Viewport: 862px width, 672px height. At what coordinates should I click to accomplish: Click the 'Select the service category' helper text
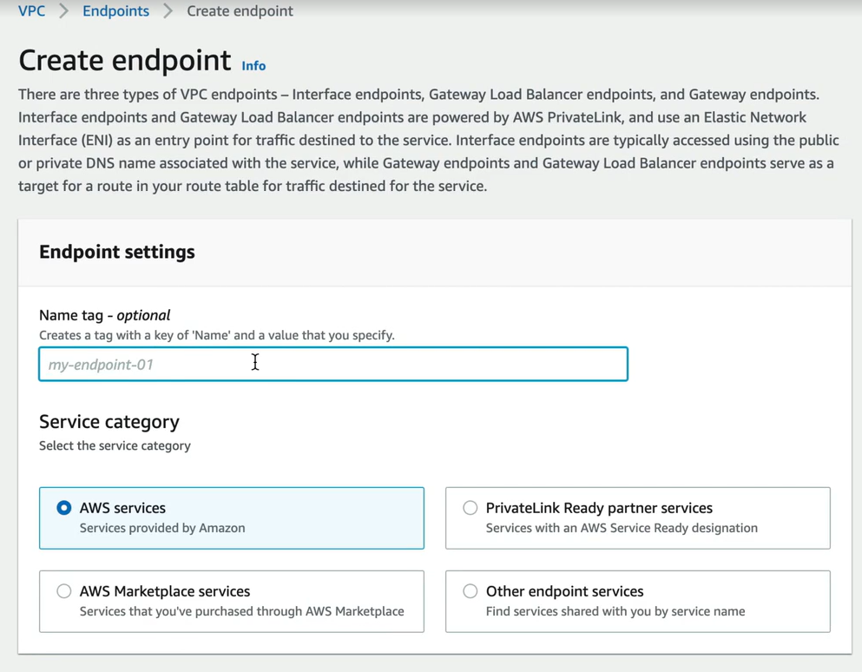click(x=115, y=446)
